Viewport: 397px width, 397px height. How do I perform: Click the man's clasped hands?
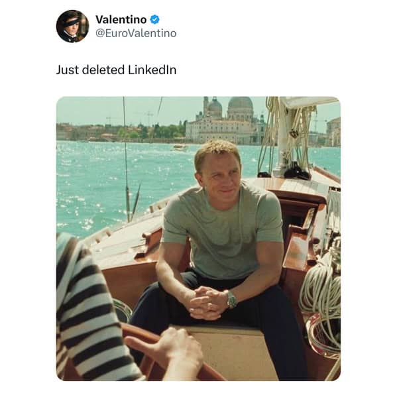pyautogui.click(x=206, y=303)
